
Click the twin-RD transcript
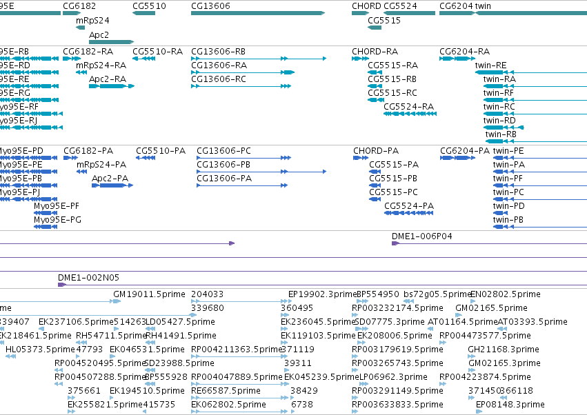coord(504,128)
